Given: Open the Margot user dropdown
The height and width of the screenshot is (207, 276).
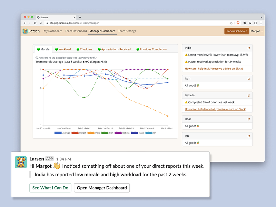Looking at the screenshot, I should click(x=256, y=31).
